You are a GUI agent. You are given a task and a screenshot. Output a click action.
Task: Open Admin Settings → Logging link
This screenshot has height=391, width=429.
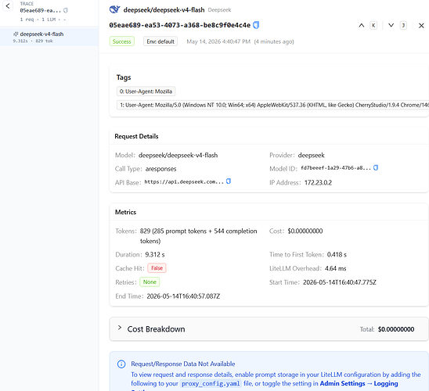pos(359,384)
